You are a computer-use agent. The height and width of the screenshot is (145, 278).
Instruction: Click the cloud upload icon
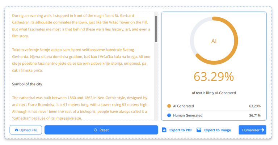click(16, 130)
